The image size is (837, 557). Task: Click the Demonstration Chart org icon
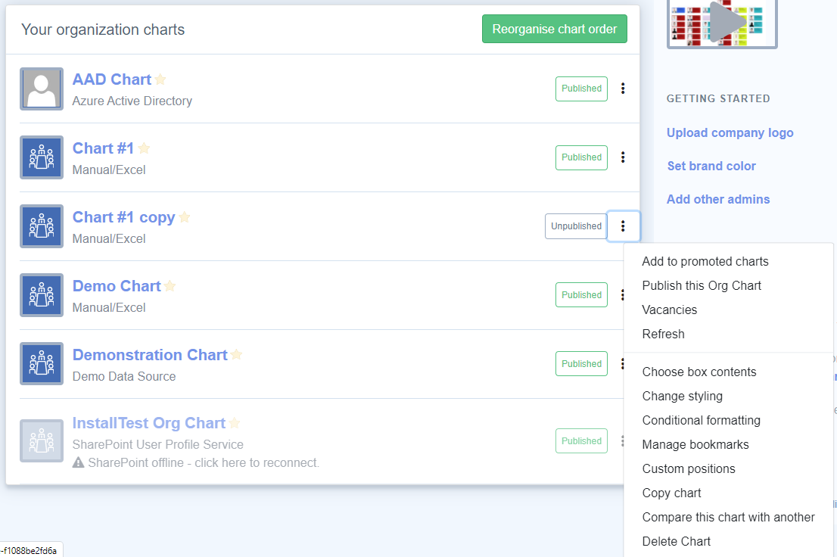(42, 364)
